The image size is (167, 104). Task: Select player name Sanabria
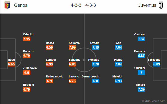75,60
